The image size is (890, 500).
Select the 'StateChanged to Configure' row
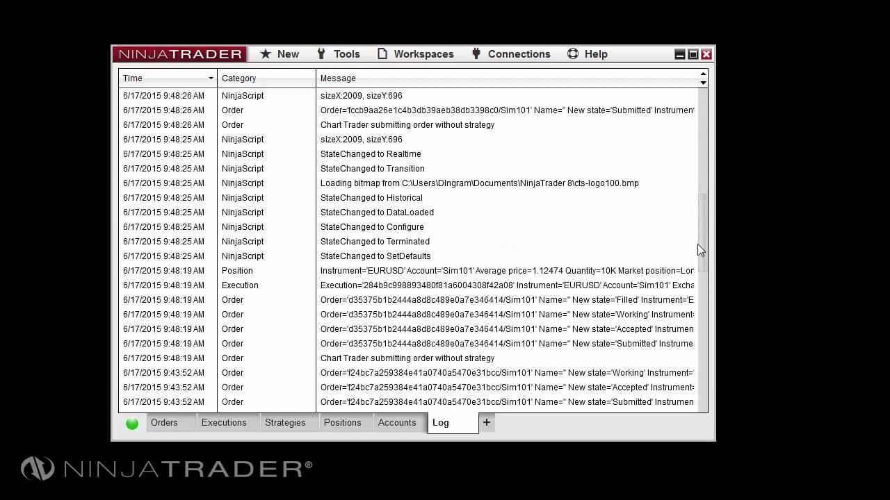click(x=409, y=227)
